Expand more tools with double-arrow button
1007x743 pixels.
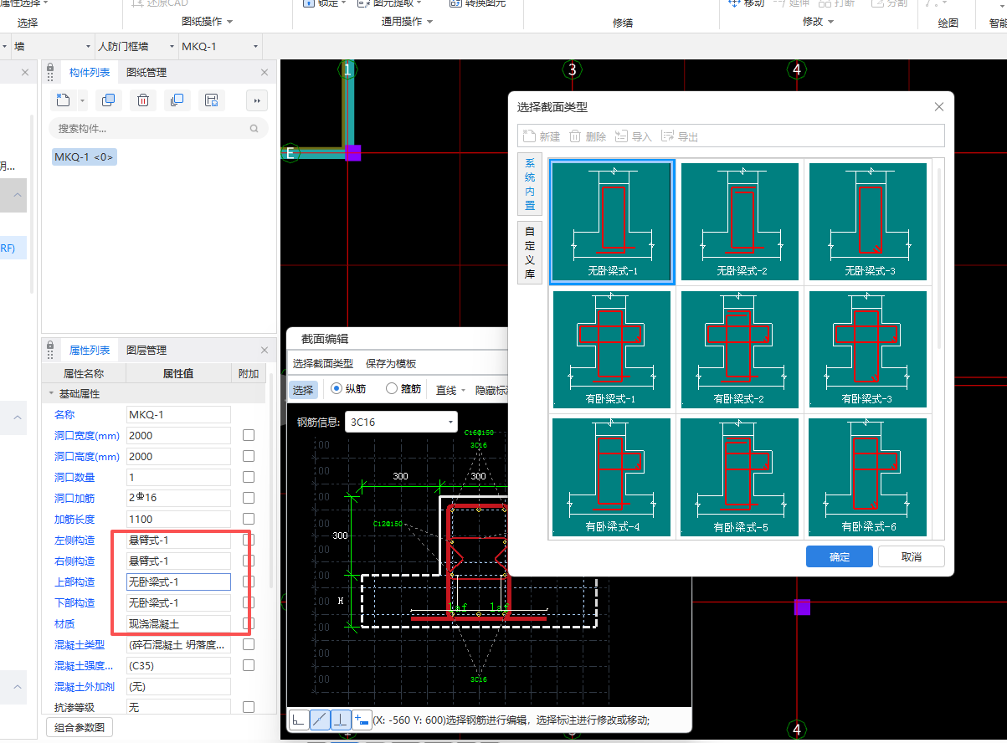click(x=257, y=100)
